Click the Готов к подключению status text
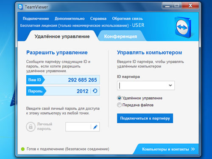212x159 pixels. point(68,149)
